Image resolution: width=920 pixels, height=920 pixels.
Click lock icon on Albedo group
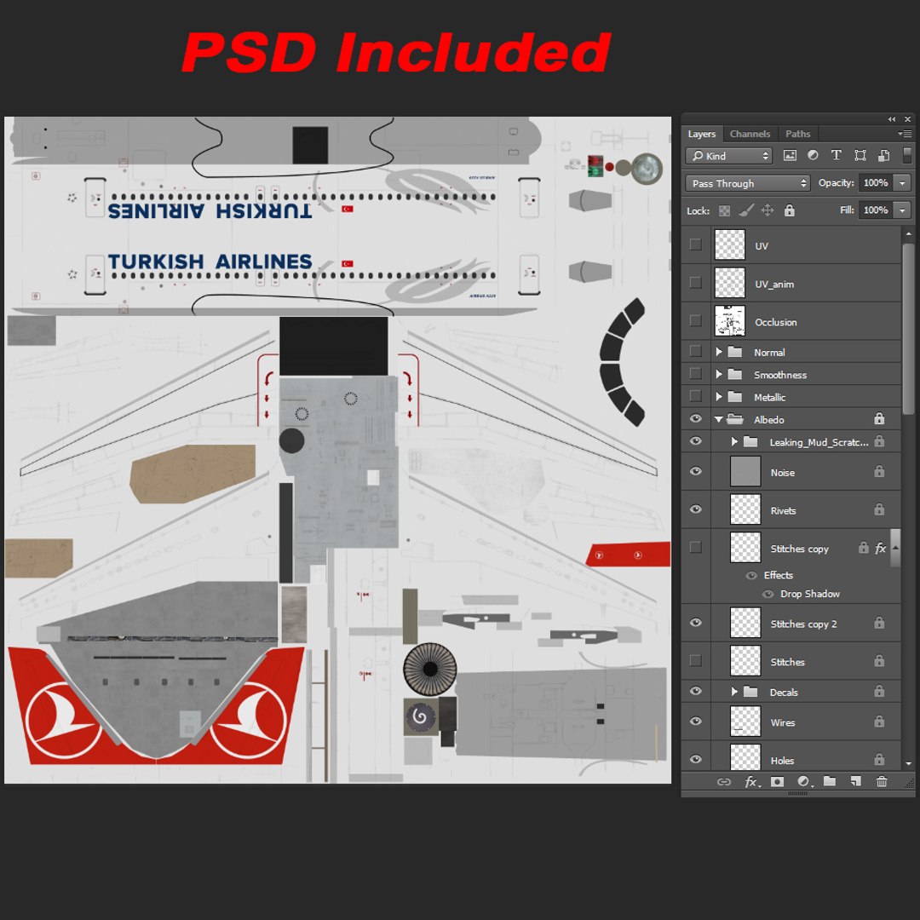[x=878, y=418]
